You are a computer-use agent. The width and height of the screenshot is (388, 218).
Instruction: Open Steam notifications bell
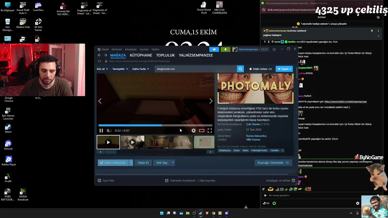(225, 49)
